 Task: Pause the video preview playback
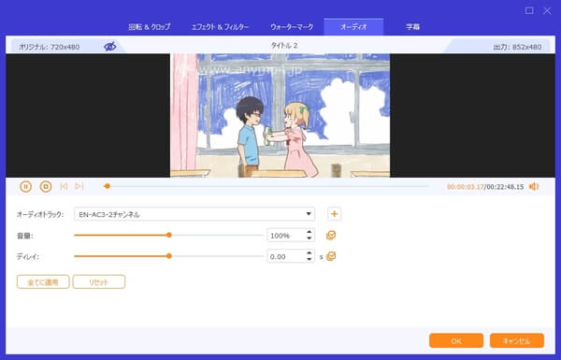[26, 186]
